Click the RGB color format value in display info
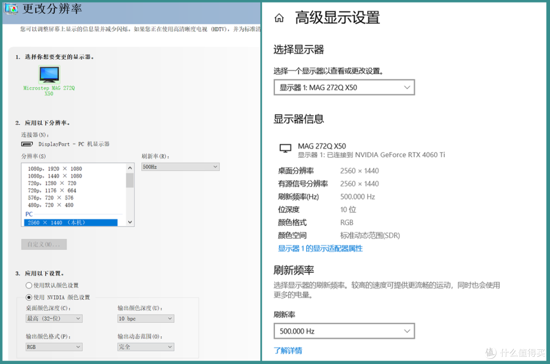 click(x=347, y=222)
